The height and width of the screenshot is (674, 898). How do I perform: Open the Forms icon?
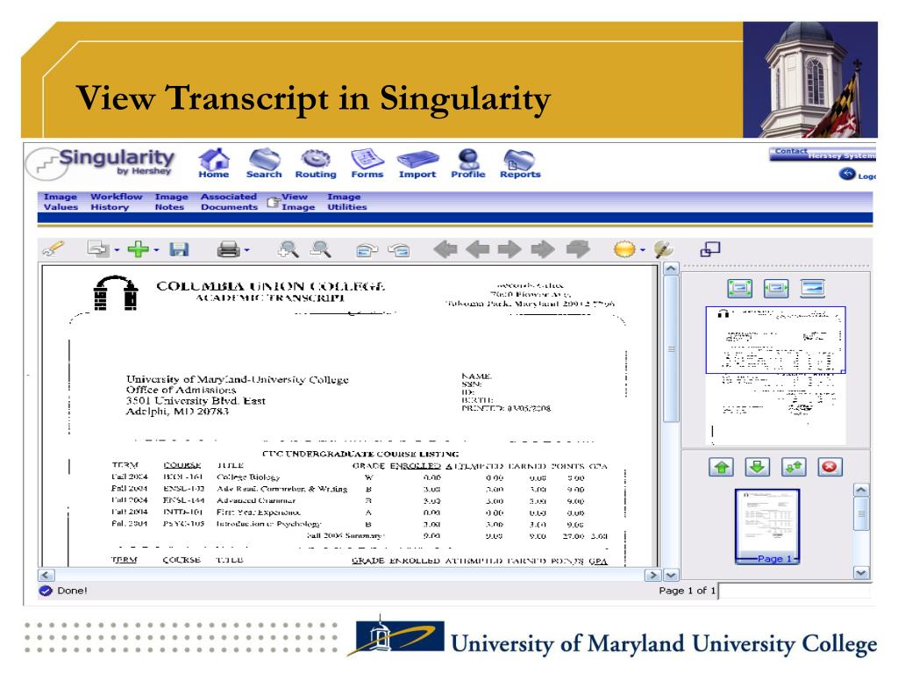tap(367, 162)
